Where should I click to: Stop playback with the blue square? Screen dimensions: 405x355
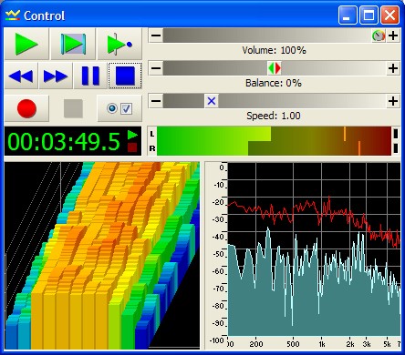pyautogui.click(x=125, y=76)
